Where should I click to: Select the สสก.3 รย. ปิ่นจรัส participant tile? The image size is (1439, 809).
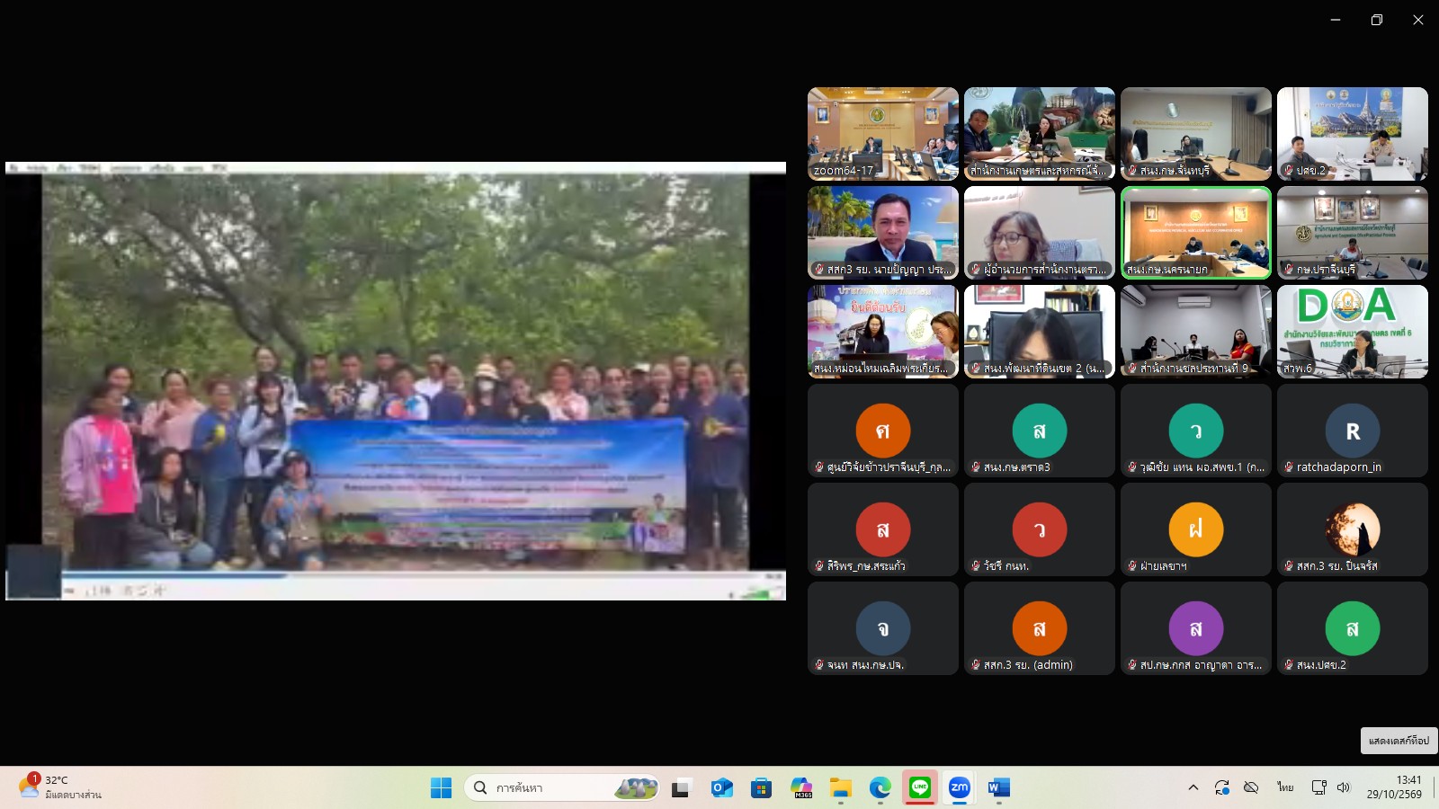pyautogui.click(x=1353, y=529)
